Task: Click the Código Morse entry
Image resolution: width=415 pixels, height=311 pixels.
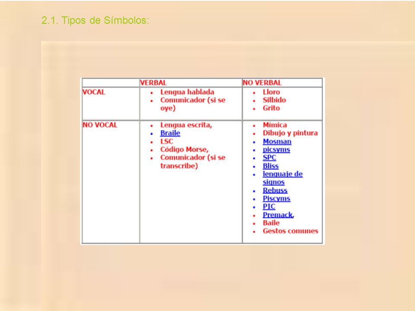Action: click(184, 149)
